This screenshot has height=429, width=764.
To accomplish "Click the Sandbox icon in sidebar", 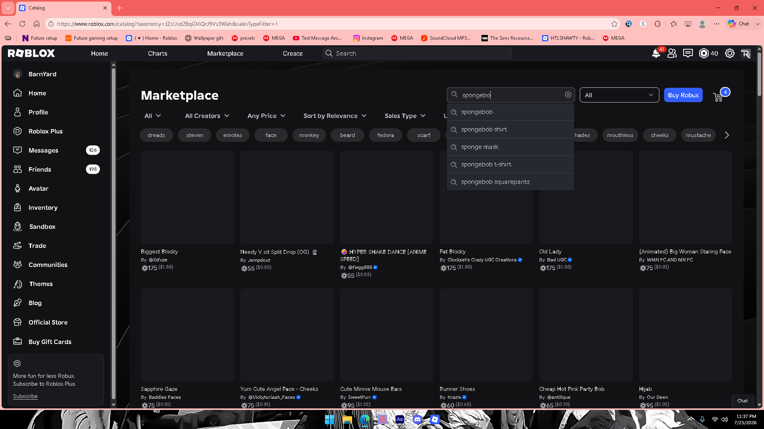I will (18, 226).
